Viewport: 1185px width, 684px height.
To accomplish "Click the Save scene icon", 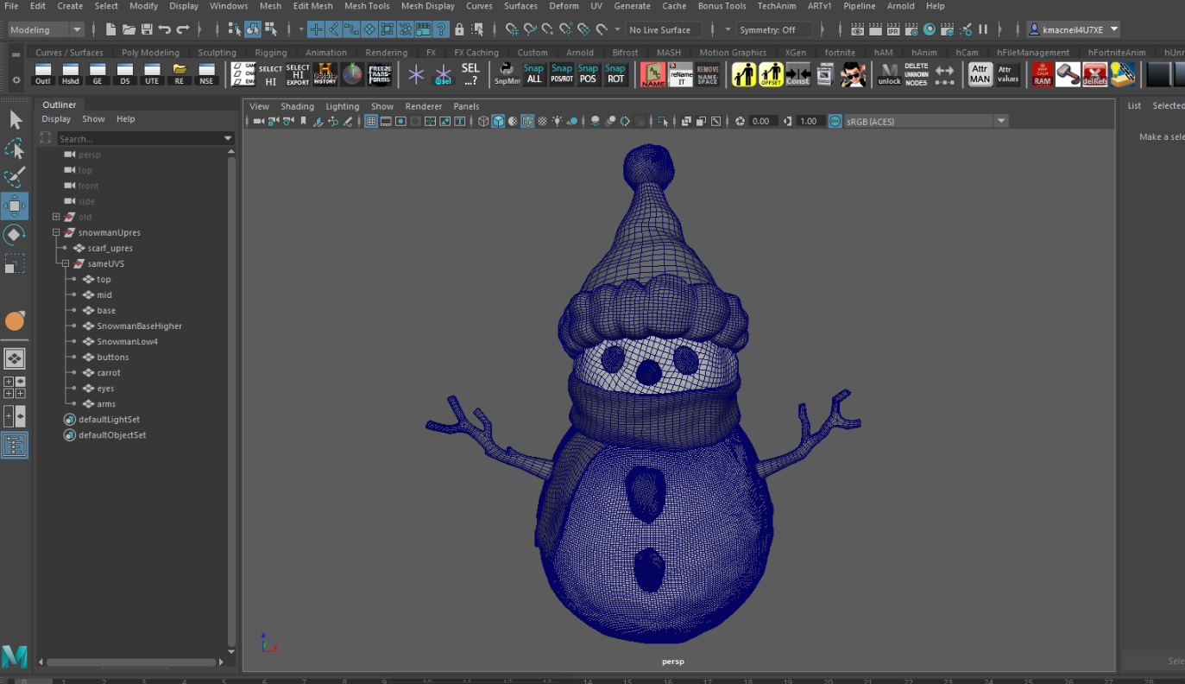I will [x=146, y=29].
